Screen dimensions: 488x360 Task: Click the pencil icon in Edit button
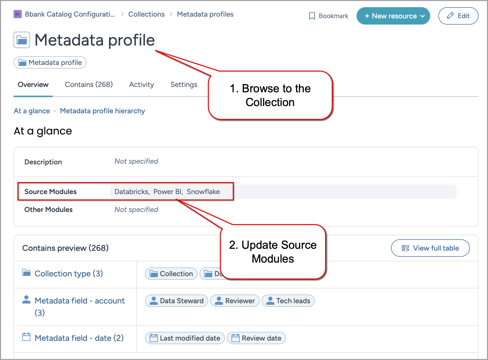(450, 16)
